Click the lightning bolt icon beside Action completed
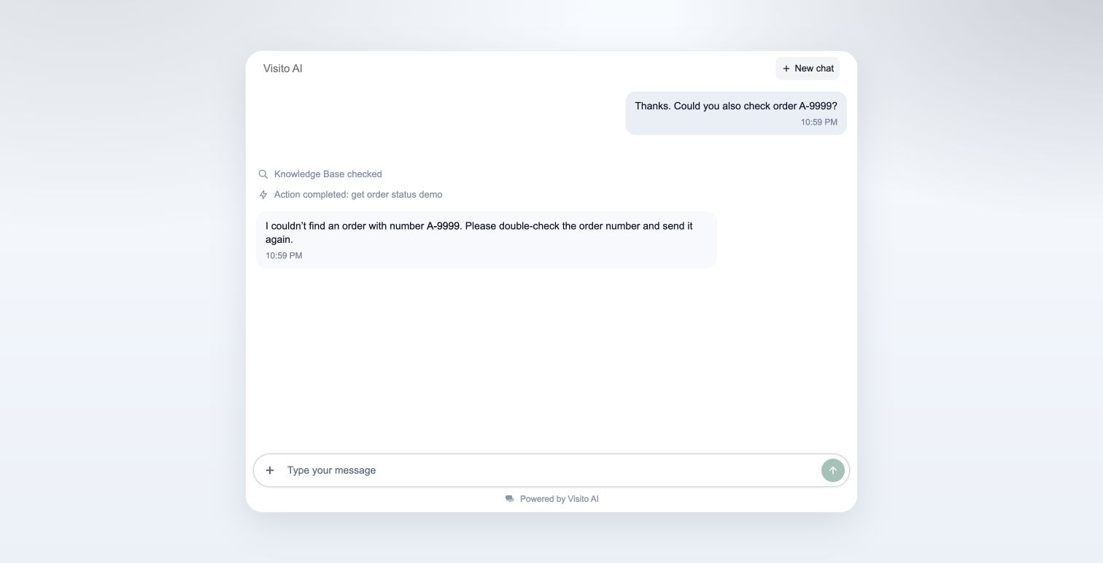Screen dimensions: 1103x563 click(263, 195)
